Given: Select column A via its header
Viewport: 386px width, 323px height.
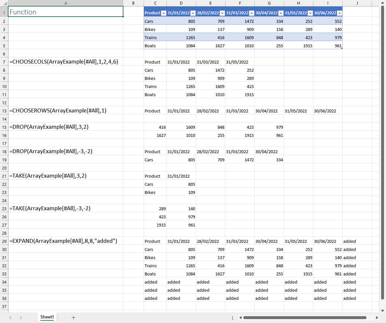Looking at the screenshot, I should 65,3.
